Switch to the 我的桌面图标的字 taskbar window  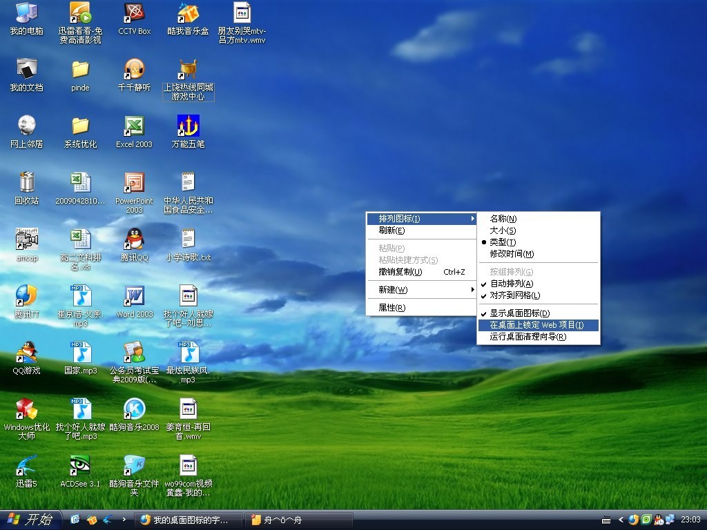click(x=191, y=520)
